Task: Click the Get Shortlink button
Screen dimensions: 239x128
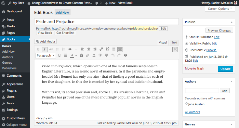Action: pos(65,33)
